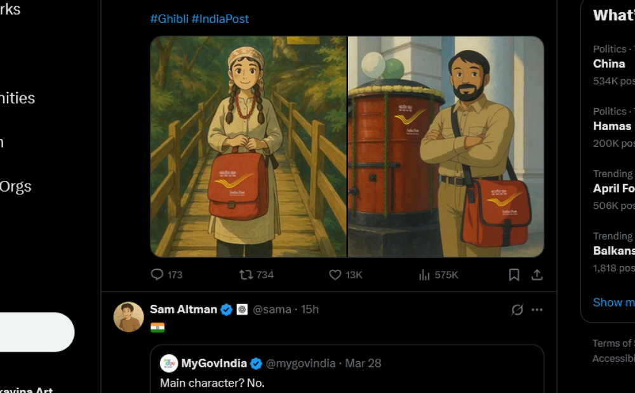Click the MyGovIndia avatar icon
The height and width of the screenshot is (393, 635).
click(x=169, y=363)
